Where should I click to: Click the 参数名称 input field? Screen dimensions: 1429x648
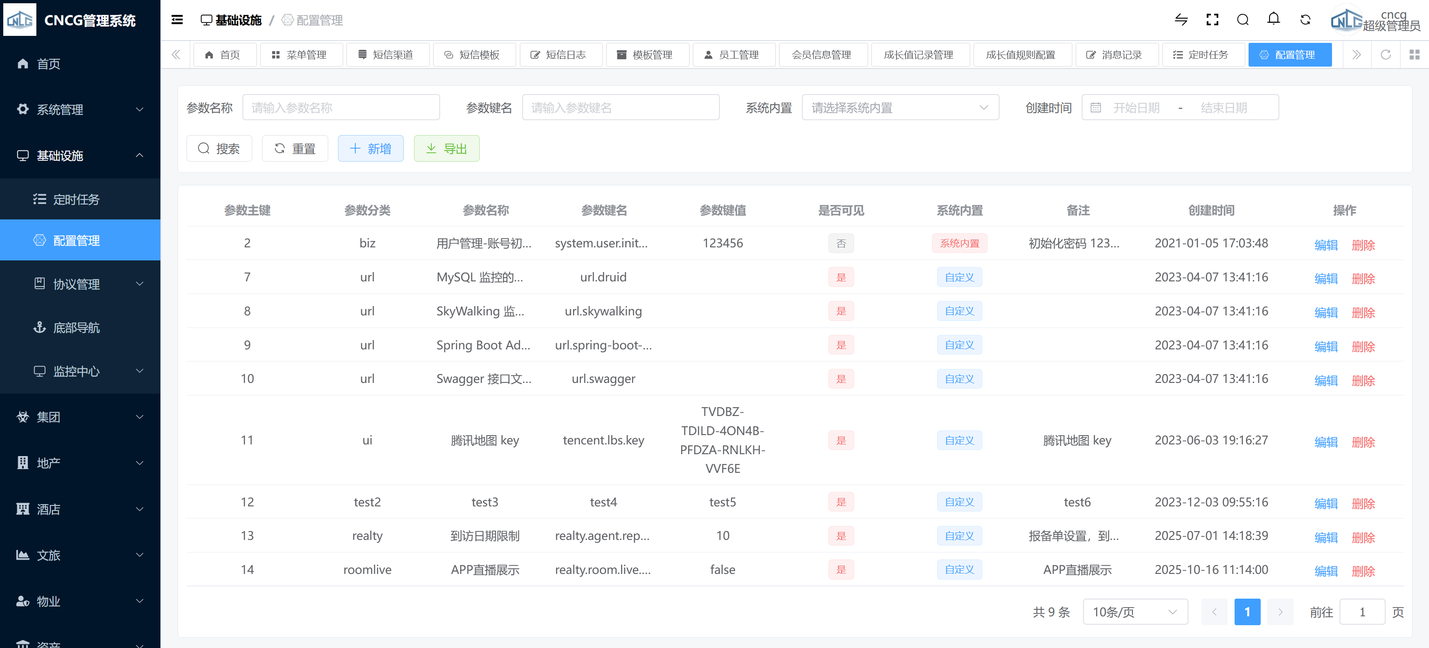tap(341, 108)
